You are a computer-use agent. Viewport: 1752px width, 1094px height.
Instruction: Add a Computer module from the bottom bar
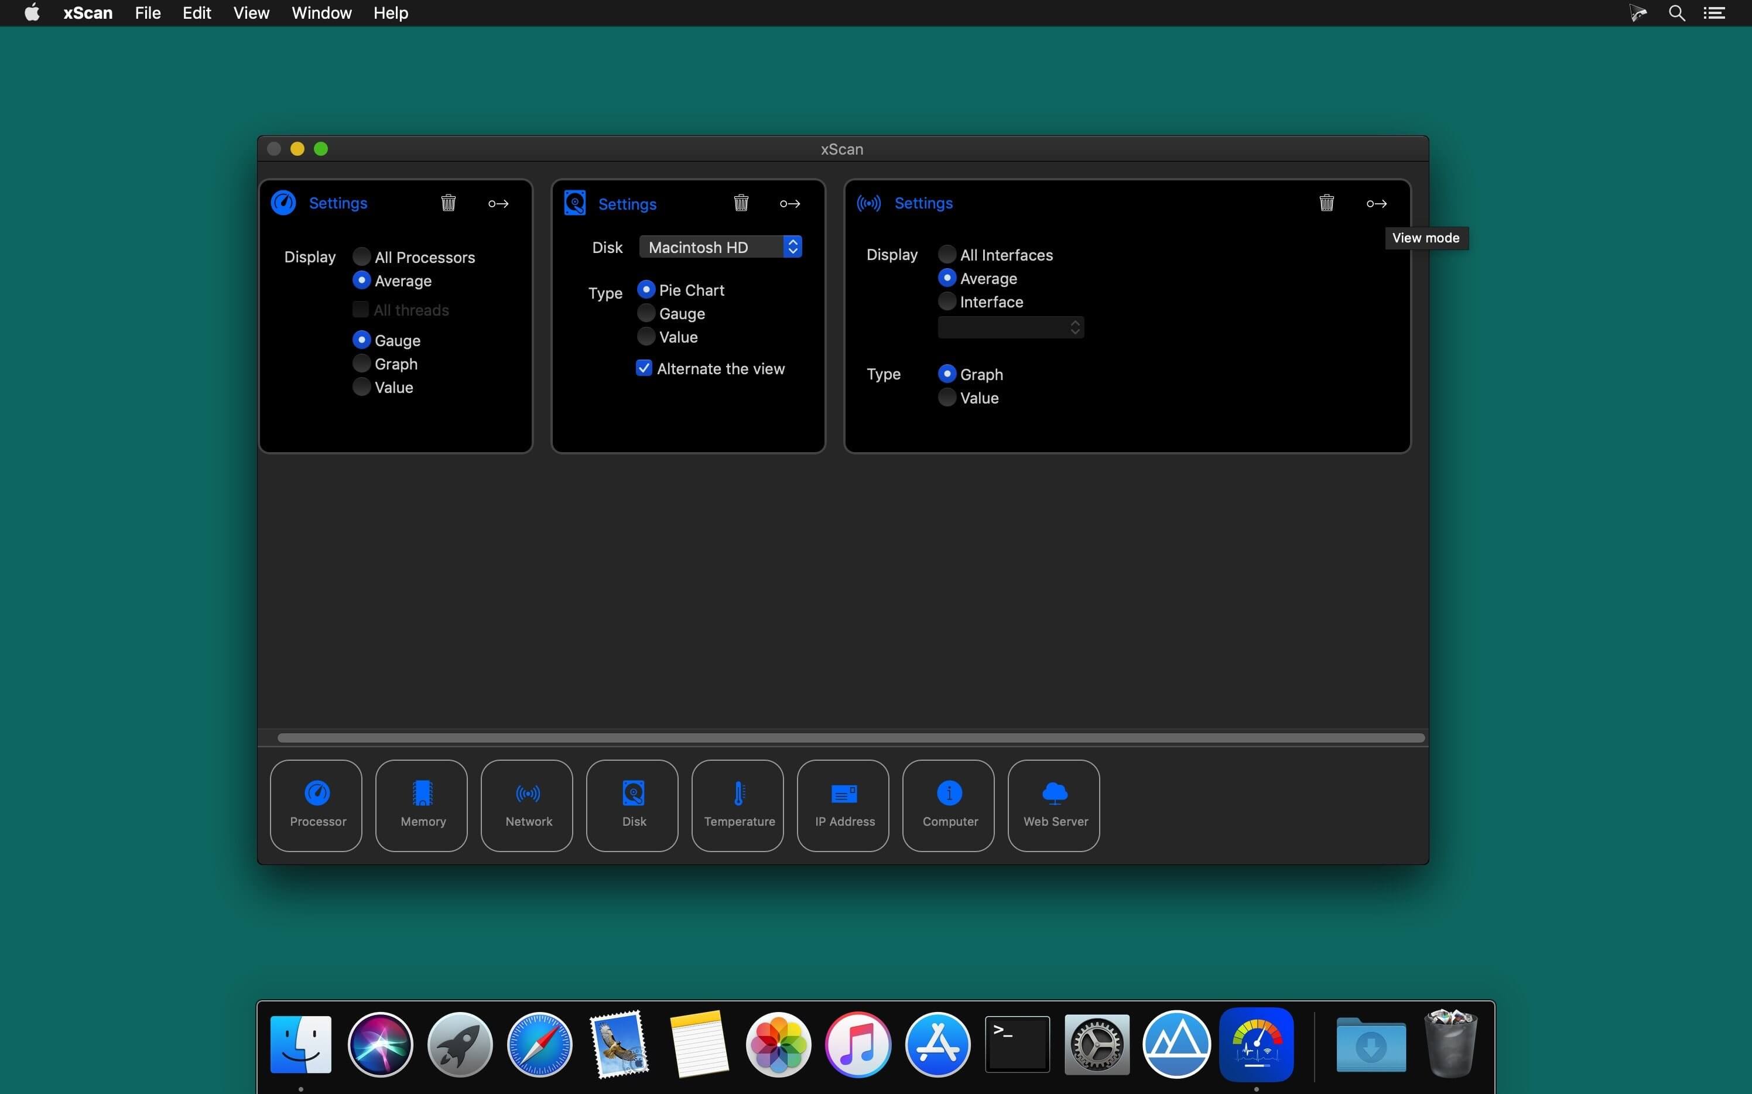tap(949, 805)
